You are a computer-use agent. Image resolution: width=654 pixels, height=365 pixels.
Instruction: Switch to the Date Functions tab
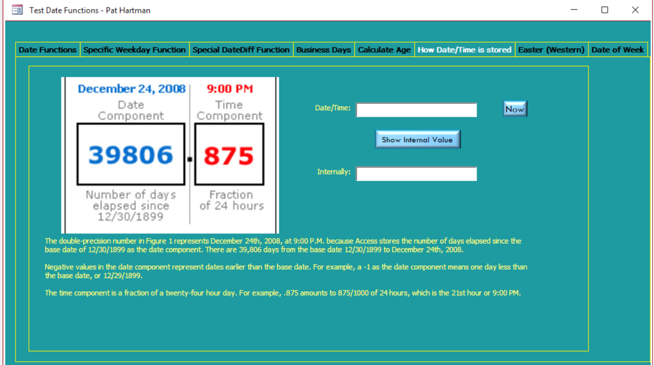pyautogui.click(x=48, y=50)
